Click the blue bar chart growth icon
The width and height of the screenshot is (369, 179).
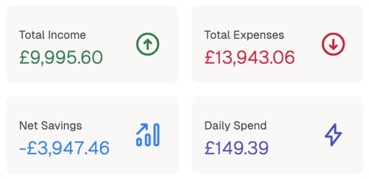tap(148, 135)
